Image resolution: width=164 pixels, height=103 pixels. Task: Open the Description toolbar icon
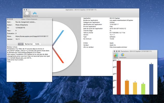(x=35, y=14)
